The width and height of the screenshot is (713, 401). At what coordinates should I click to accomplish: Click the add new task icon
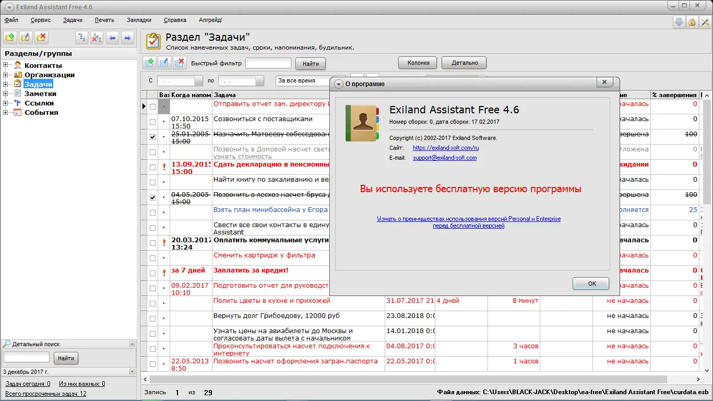point(149,63)
